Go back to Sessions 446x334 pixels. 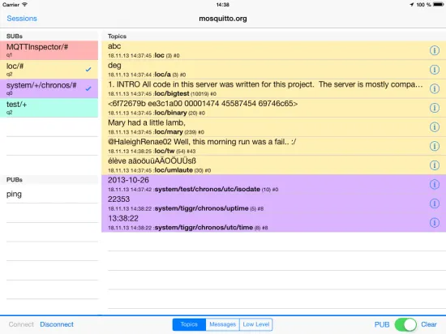point(22,19)
